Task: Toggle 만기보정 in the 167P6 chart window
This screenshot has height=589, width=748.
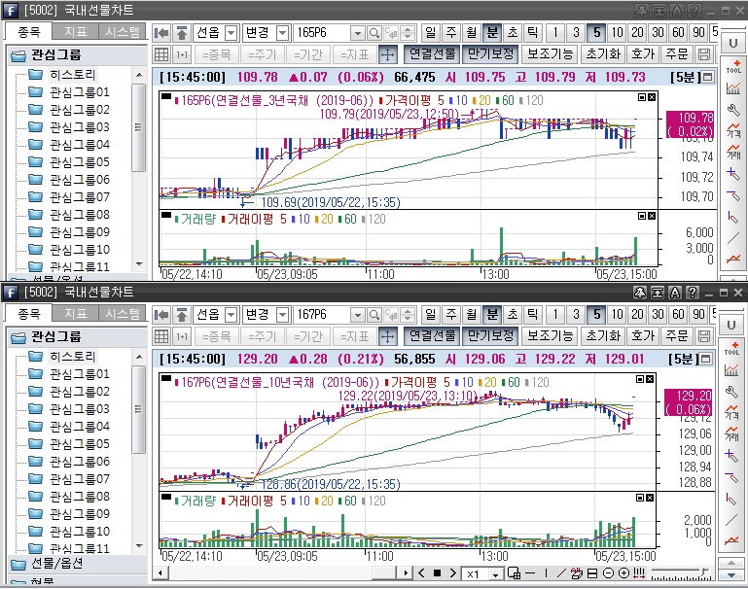Action: click(489, 335)
